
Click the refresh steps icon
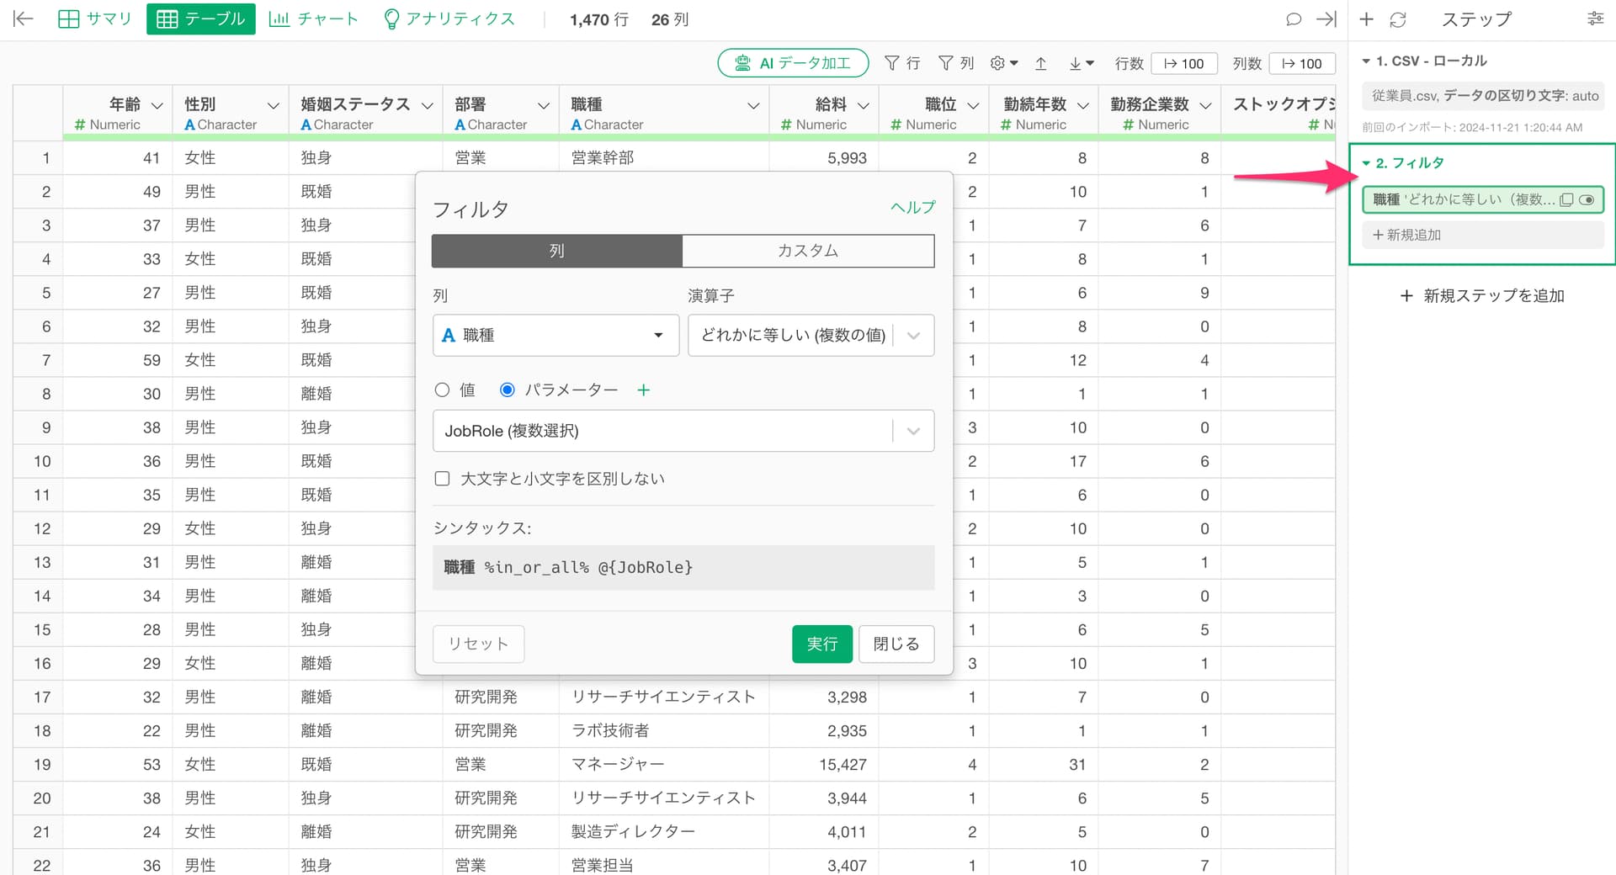click(x=1398, y=19)
